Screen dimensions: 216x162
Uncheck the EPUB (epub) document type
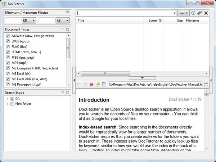(x=8, y=41)
